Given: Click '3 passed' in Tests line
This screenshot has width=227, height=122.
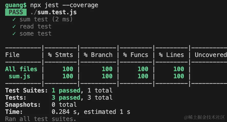Looking at the screenshot, I should (66, 98).
